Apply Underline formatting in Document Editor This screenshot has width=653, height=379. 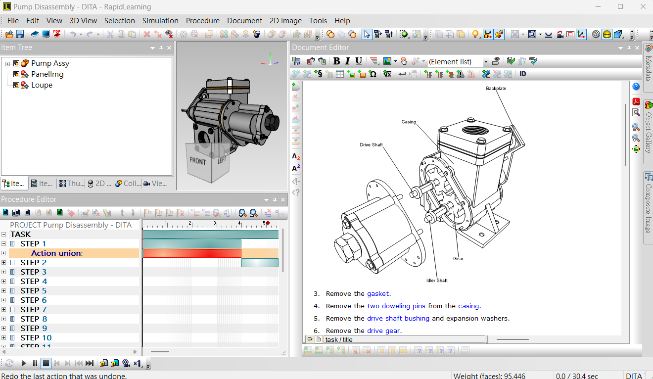point(359,61)
